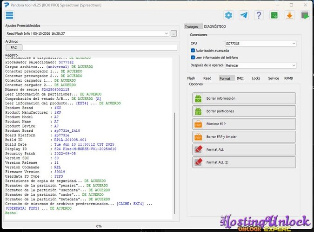Maximize the Pandora tool window

pyautogui.click(x=291, y=5)
